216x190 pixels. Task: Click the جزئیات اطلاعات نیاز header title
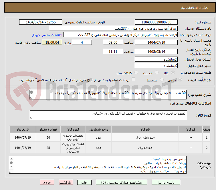click(194, 8)
